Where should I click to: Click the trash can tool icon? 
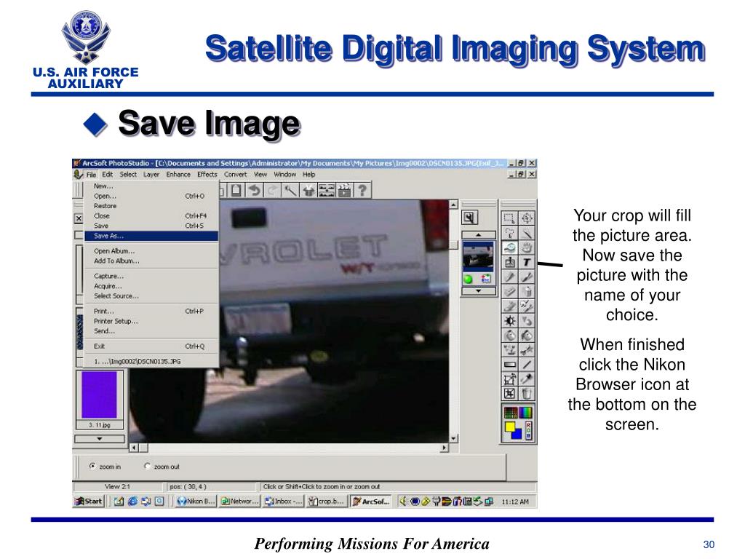pyautogui.click(x=527, y=394)
